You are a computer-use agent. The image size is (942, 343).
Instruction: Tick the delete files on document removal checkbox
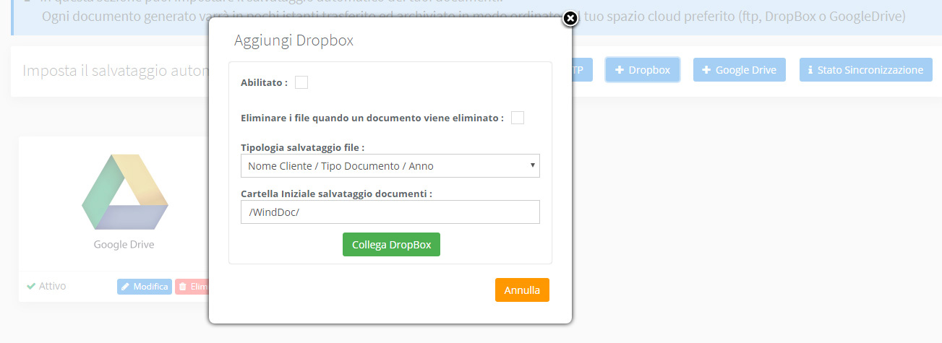click(518, 118)
